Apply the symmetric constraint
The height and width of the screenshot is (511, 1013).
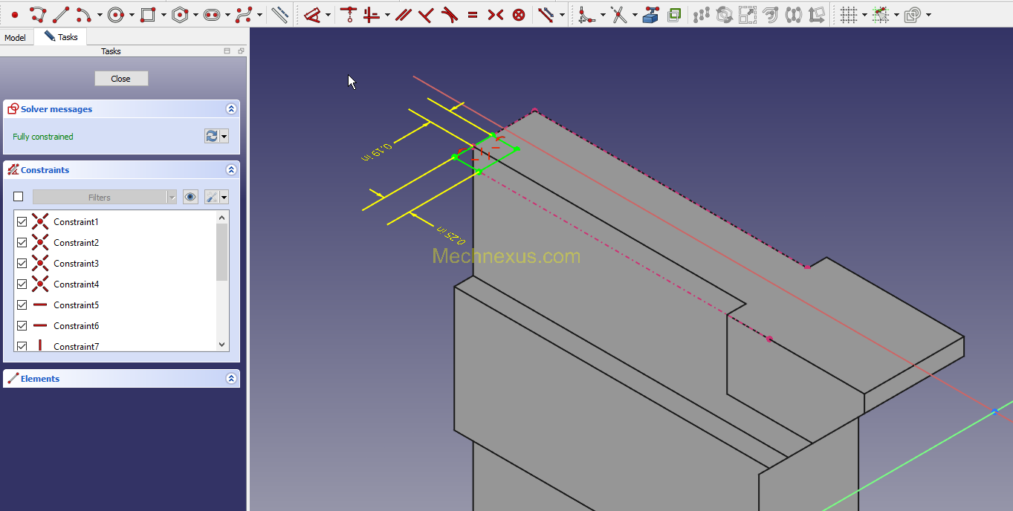pos(496,14)
